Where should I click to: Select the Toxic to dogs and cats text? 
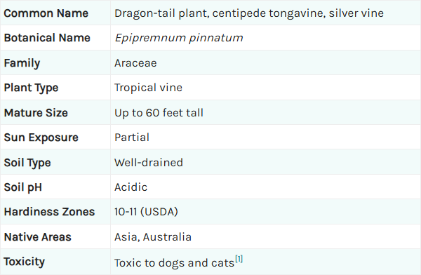175,263
